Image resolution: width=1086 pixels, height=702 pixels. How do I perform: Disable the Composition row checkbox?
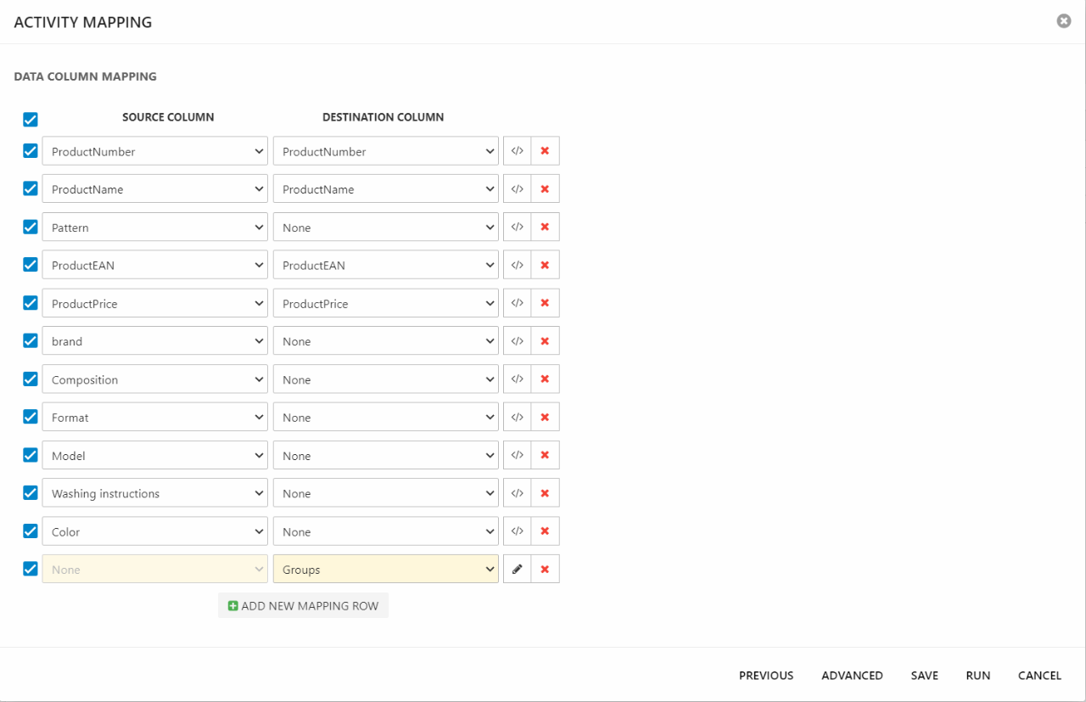tap(31, 379)
